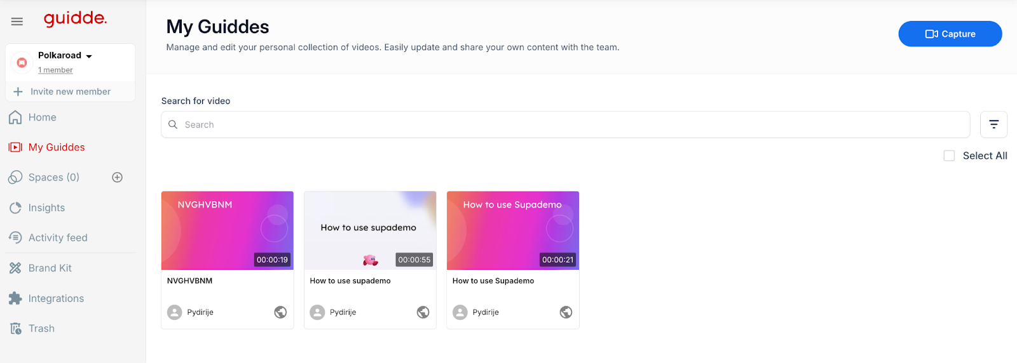Image resolution: width=1017 pixels, height=363 pixels.
Task: Click the Activity feed icon
Action: click(x=15, y=237)
